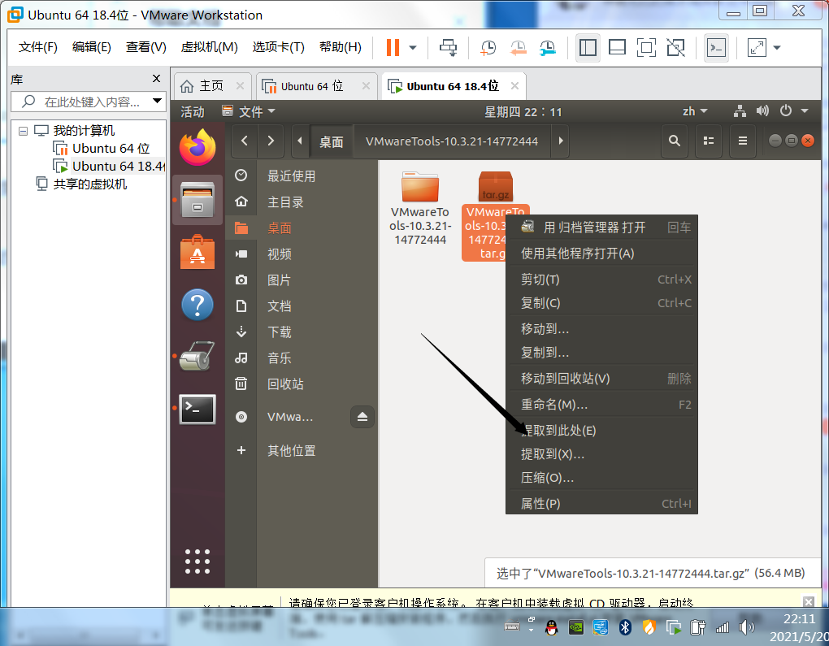Enter full screen mode
The width and height of the screenshot is (829, 646).
[x=646, y=48]
